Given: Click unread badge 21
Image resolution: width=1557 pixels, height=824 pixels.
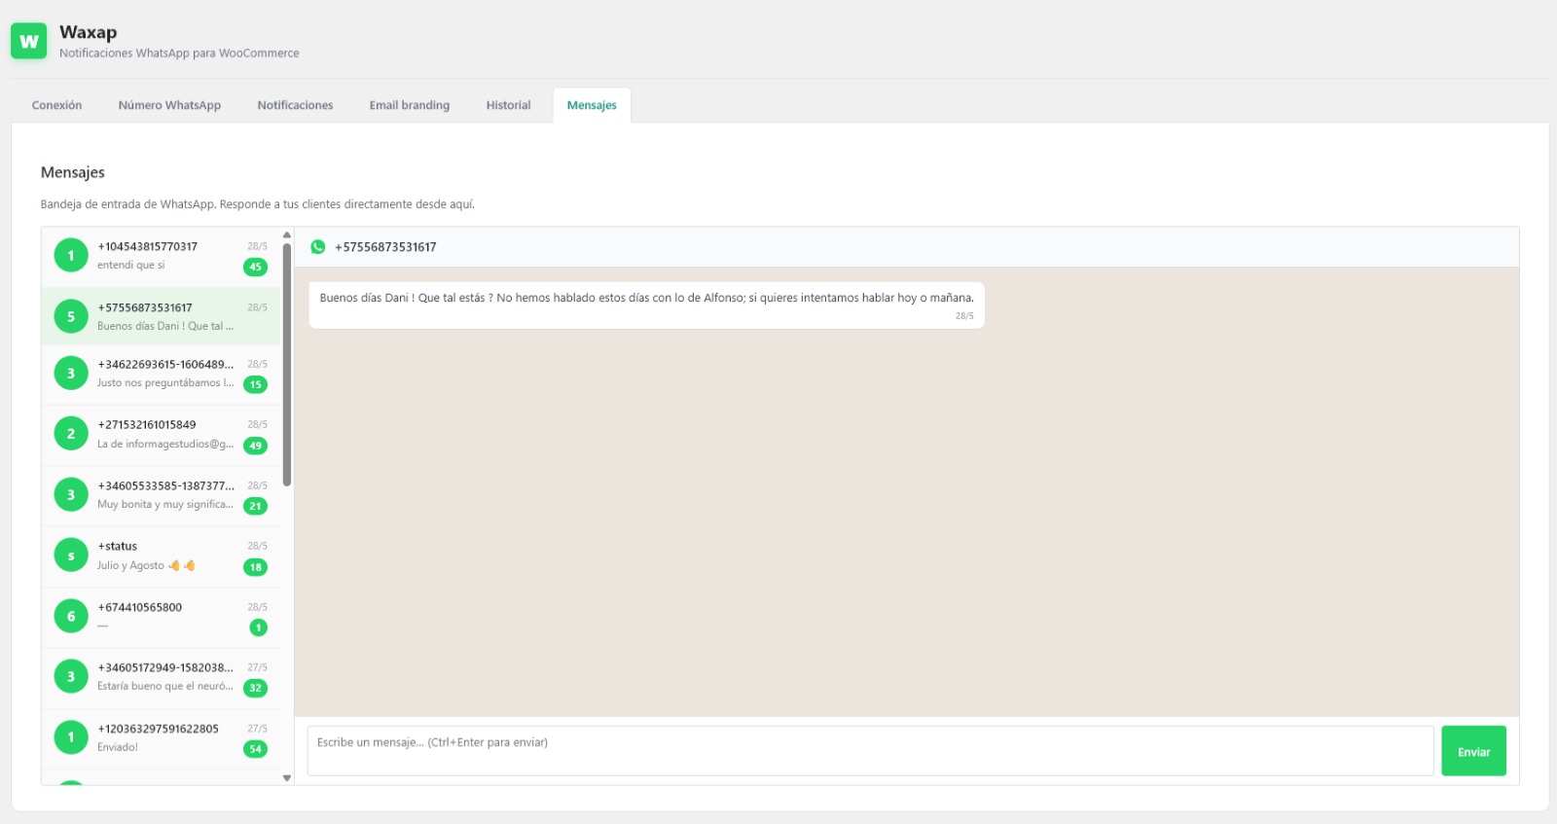Looking at the screenshot, I should [256, 506].
